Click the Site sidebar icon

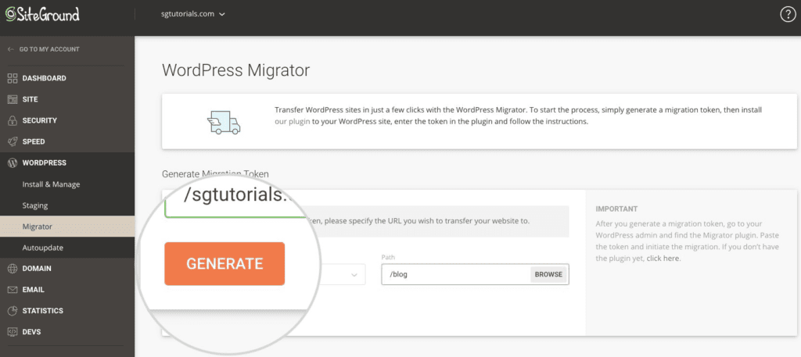coord(13,99)
